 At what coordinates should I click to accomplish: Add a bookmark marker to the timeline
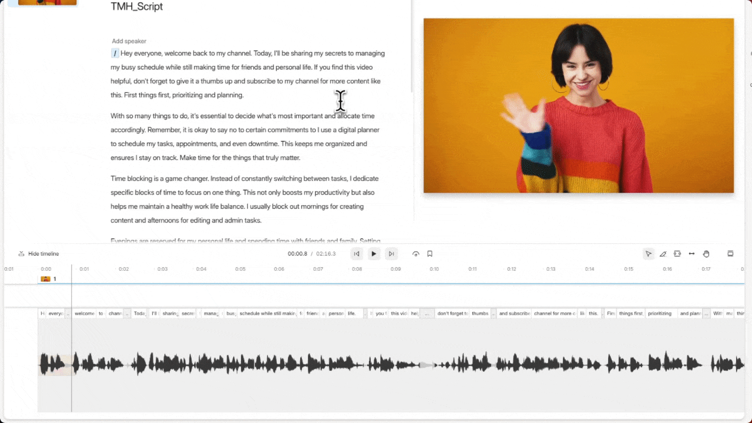click(x=430, y=254)
